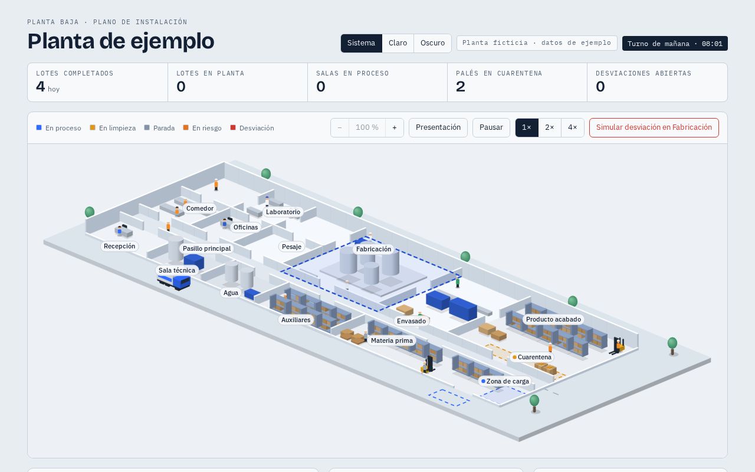Click the En limpieza legend entry
The width and height of the screenshot is (755, 472).
113,128
